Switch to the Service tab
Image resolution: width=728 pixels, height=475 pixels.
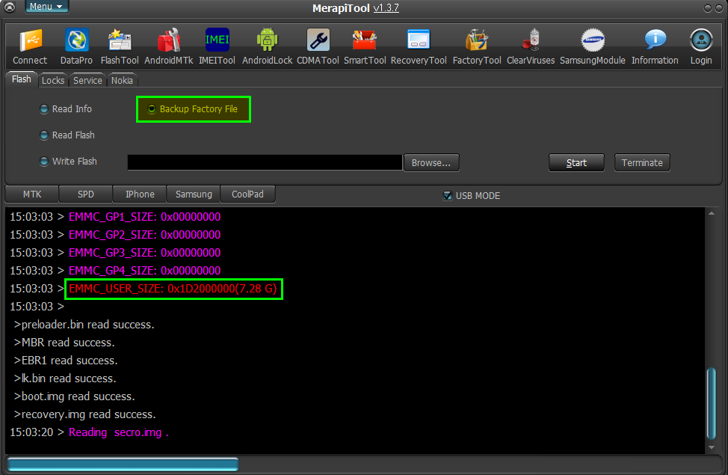point(87,80)
